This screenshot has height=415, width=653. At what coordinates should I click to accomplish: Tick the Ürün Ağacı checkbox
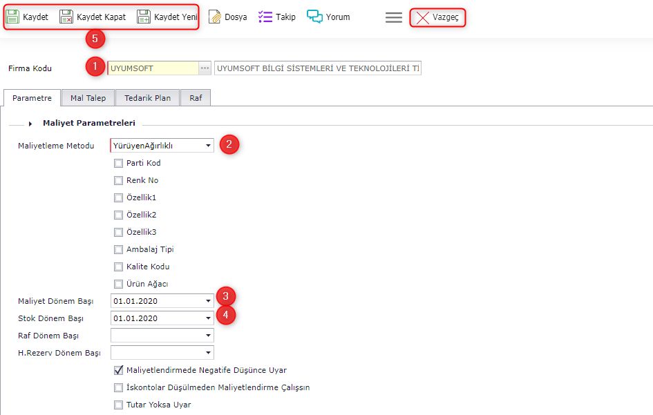tap(118, 284)
